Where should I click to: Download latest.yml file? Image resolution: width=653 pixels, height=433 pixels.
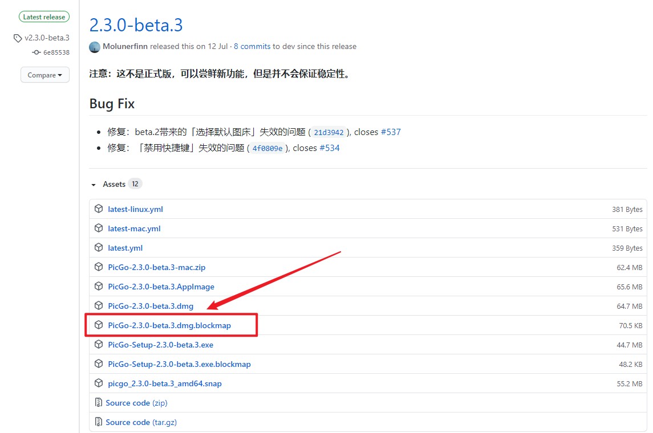coord(125,248)
